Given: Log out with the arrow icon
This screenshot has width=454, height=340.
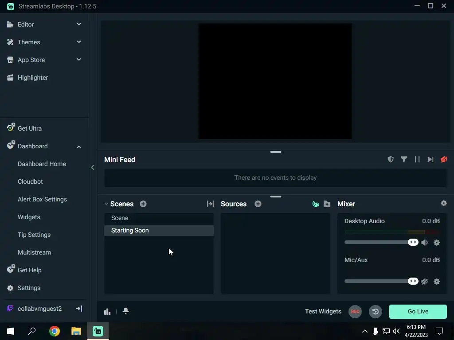Looking at the screenshot, I should [79, 309].
